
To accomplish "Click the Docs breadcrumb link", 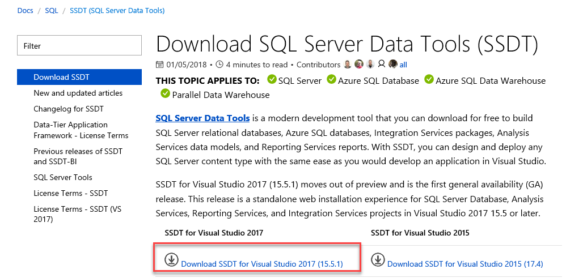I will pyautogui.click(x=25, y=10).
